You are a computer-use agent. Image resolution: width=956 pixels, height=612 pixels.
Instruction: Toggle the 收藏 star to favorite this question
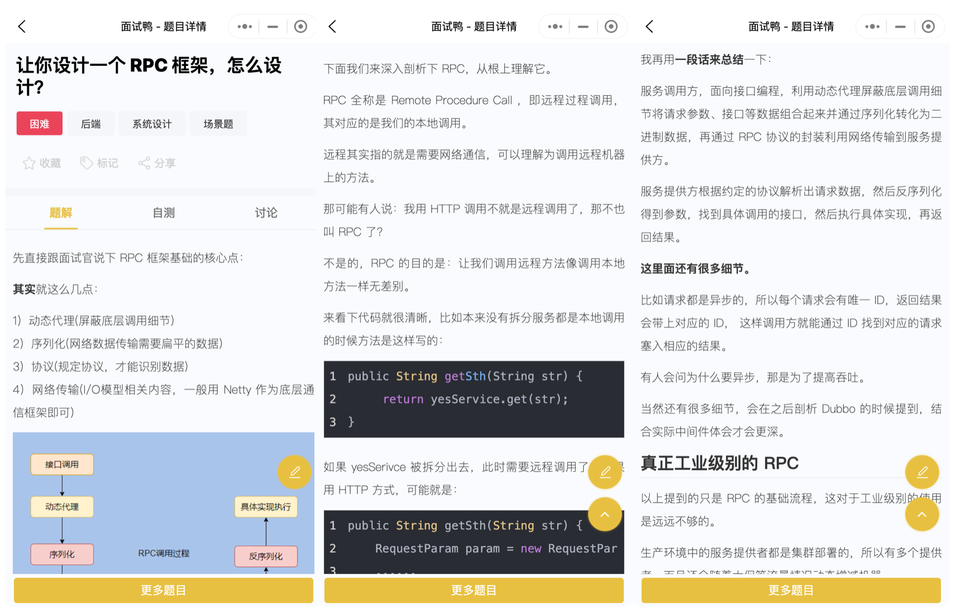pyautogui.click(x=29, y=163)
